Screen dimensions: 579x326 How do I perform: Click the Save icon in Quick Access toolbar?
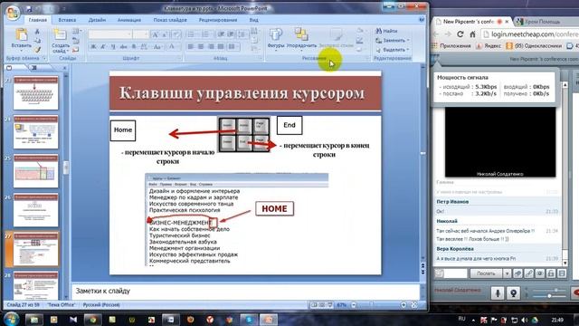(29, 8)
